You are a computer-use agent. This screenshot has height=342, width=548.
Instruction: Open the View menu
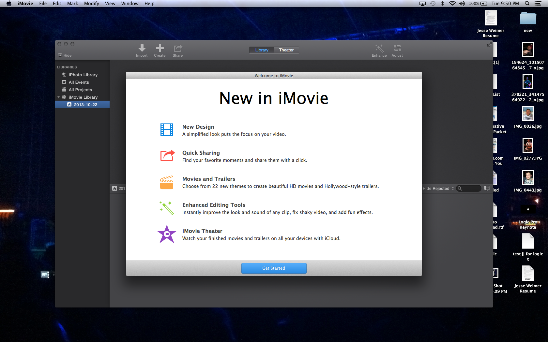110,4
